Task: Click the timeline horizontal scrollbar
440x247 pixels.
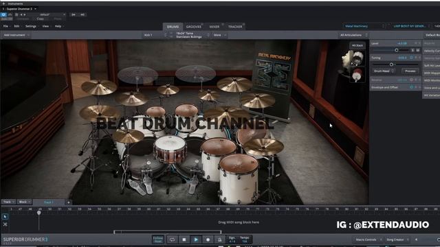Action: (x=168, y=232)
